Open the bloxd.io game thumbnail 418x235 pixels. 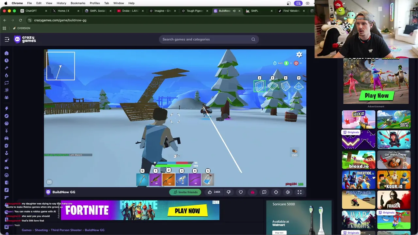click(x=359, y=160)
